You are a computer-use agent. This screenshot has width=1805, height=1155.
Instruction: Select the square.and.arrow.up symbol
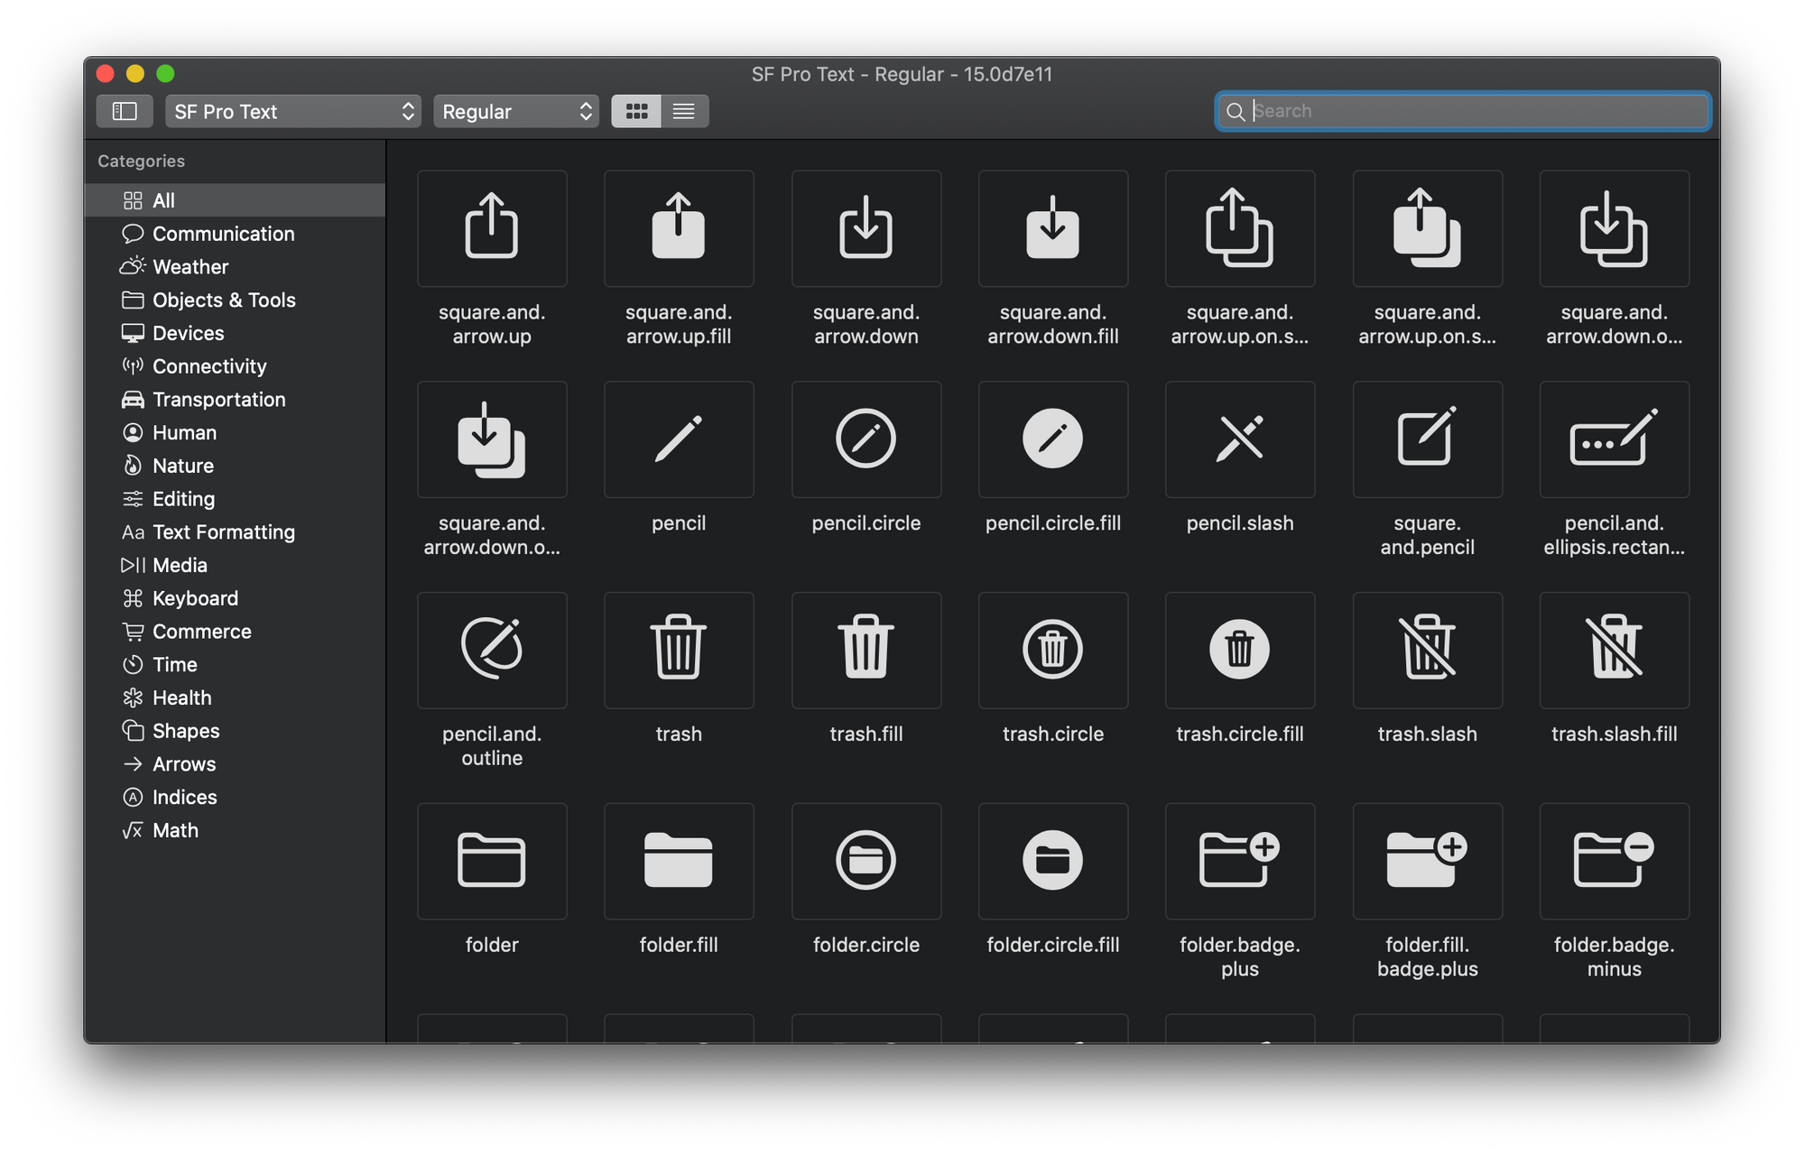click(492, 228)
